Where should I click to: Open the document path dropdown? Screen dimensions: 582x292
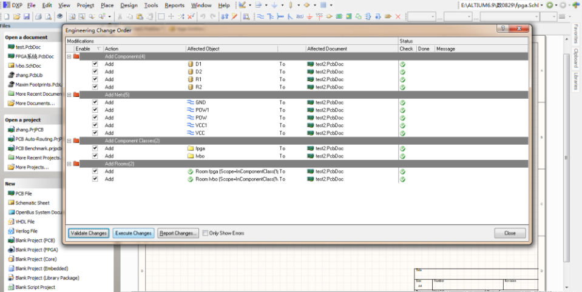tap(541, 5)
